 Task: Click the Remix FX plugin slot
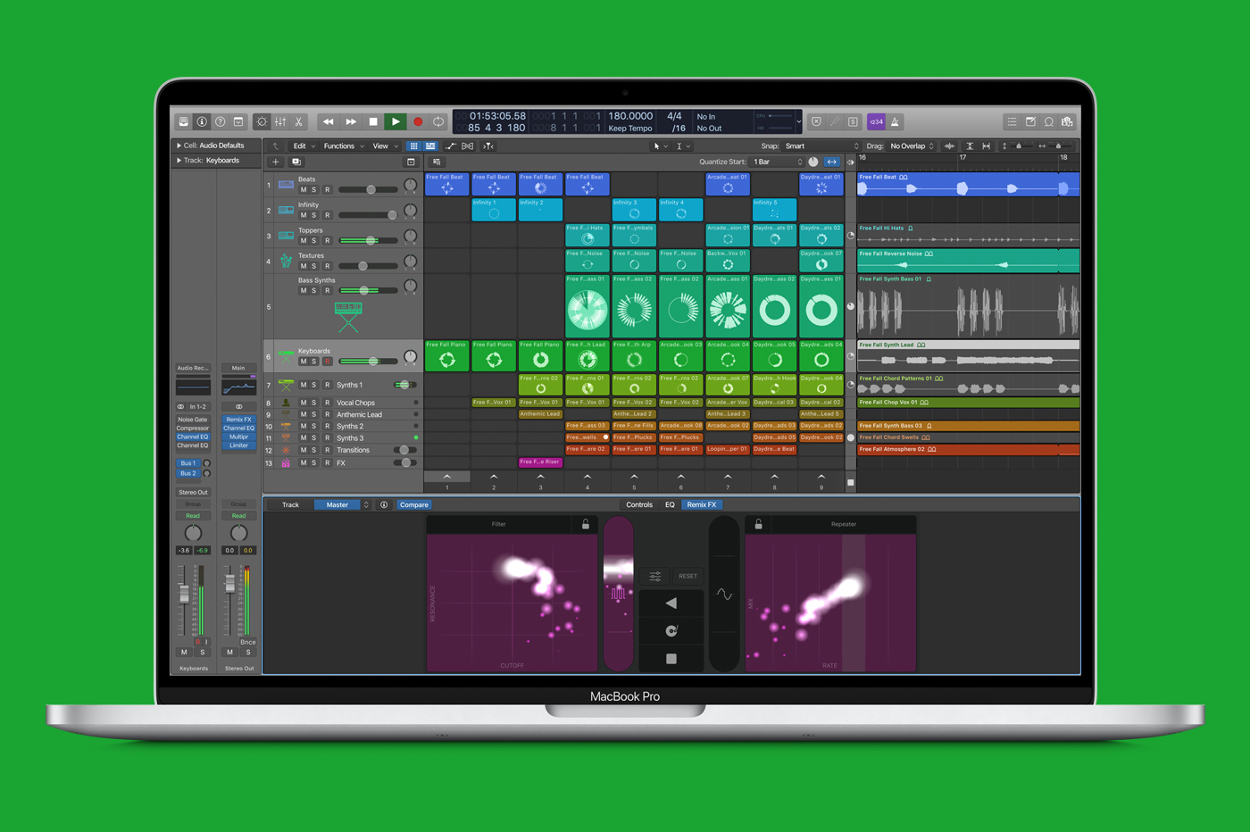[x=238, y=420]
